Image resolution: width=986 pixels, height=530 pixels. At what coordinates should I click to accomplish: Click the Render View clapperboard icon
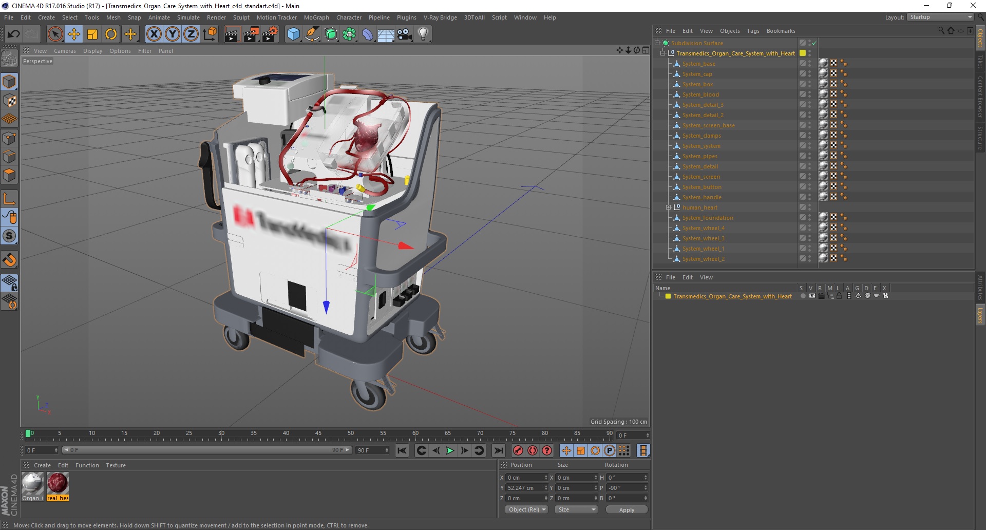(232, 34)
